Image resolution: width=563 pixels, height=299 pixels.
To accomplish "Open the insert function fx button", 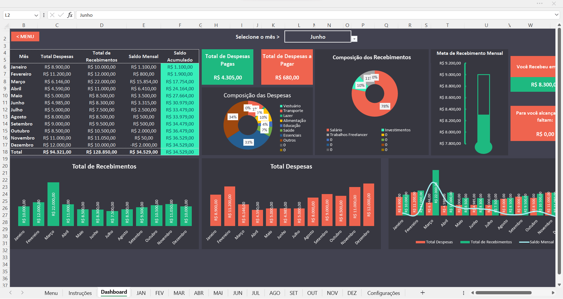I will click(x=70, y=15).
